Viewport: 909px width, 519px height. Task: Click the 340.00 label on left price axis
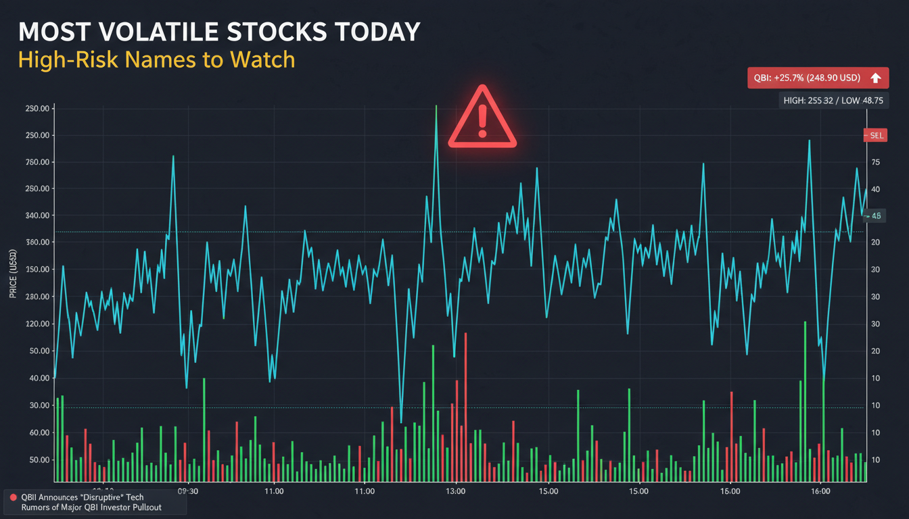[x=37, y=216]
